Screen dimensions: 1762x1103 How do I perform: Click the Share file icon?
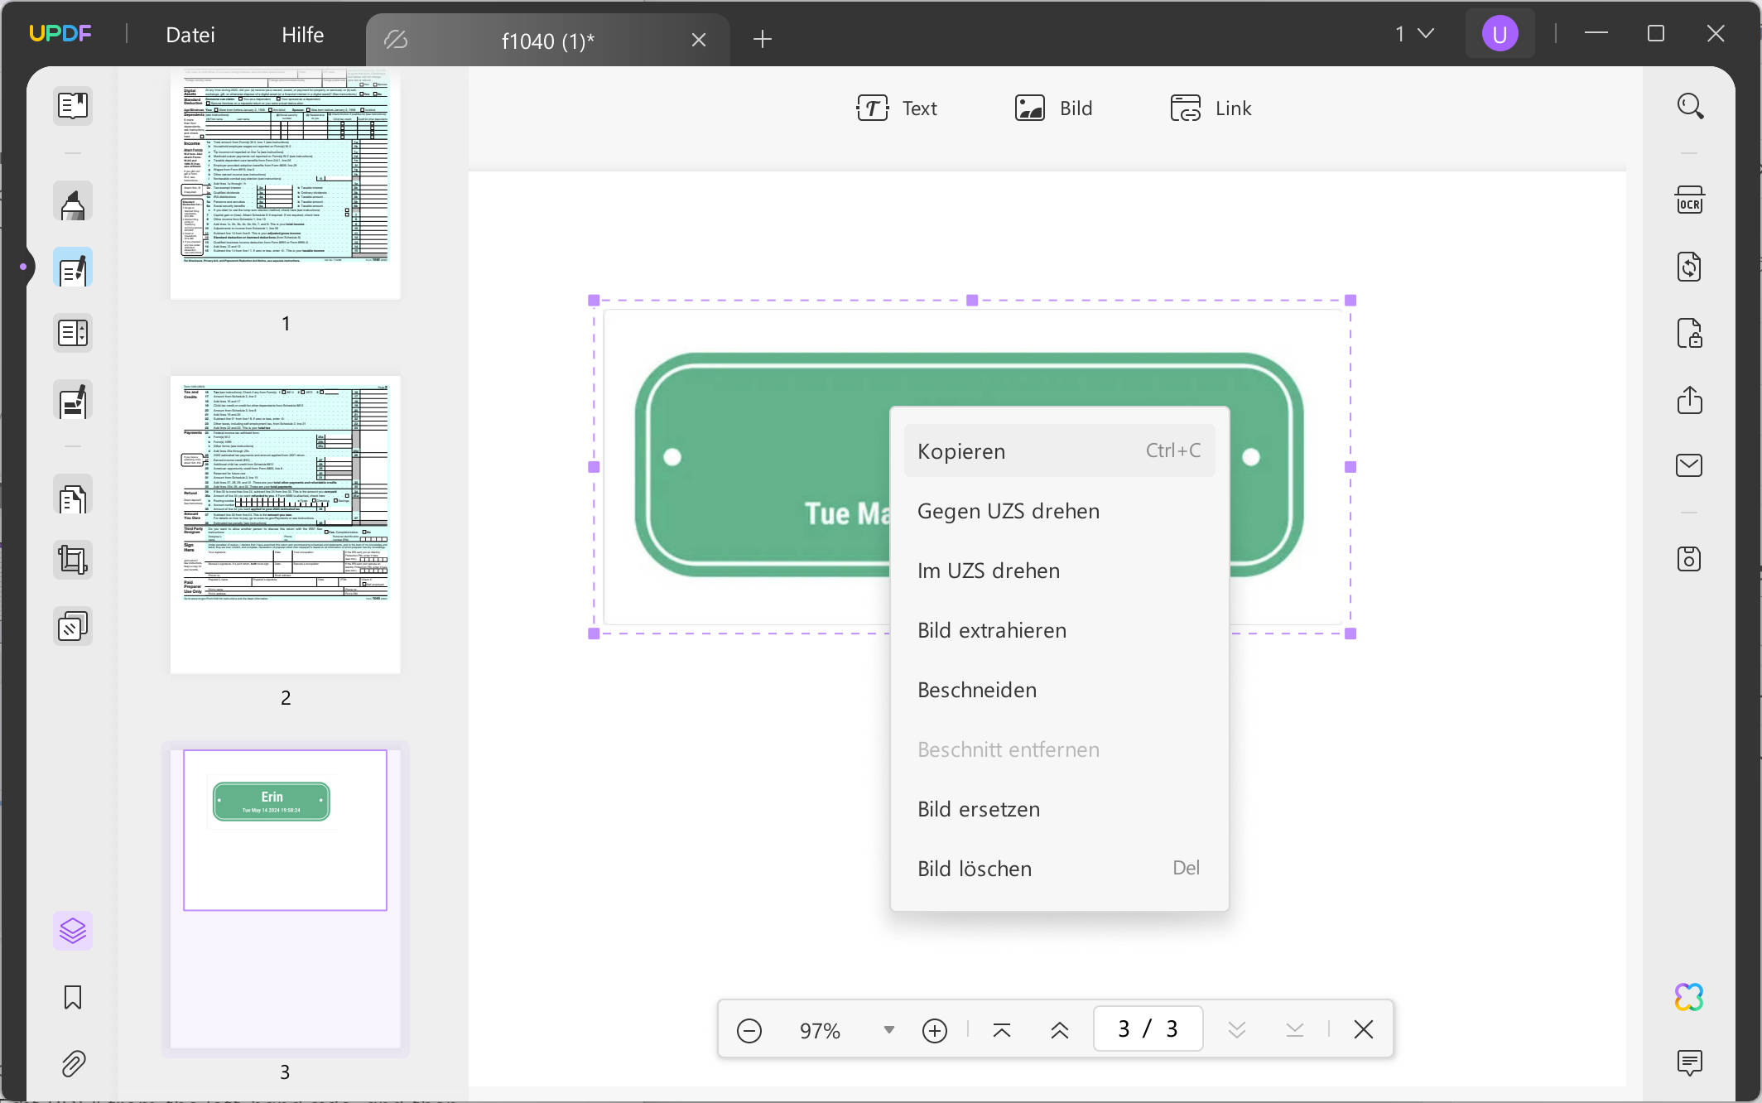[1689, 400]
